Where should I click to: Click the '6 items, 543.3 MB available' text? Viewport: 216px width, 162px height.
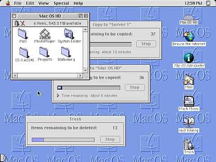58,23
